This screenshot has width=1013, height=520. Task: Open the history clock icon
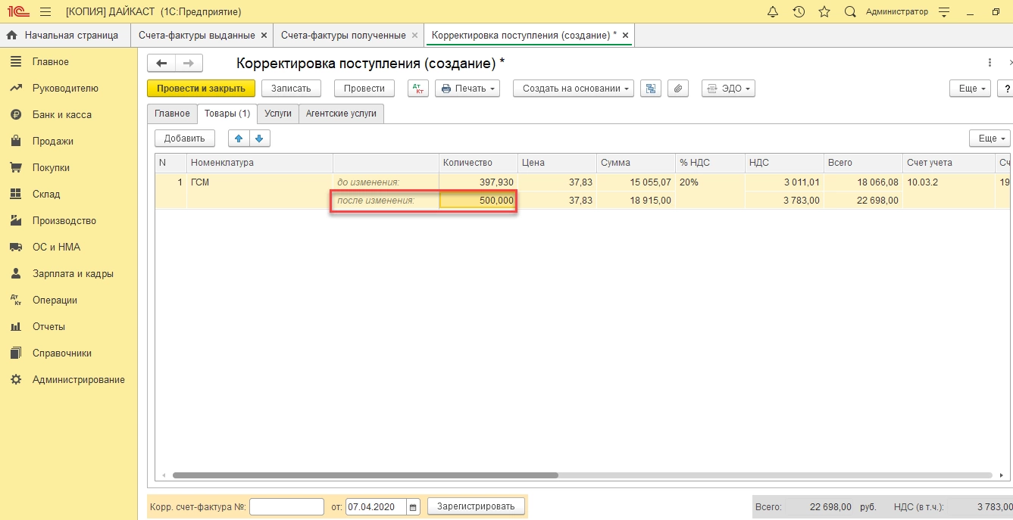pyautogui.click(x=799, y=12)
